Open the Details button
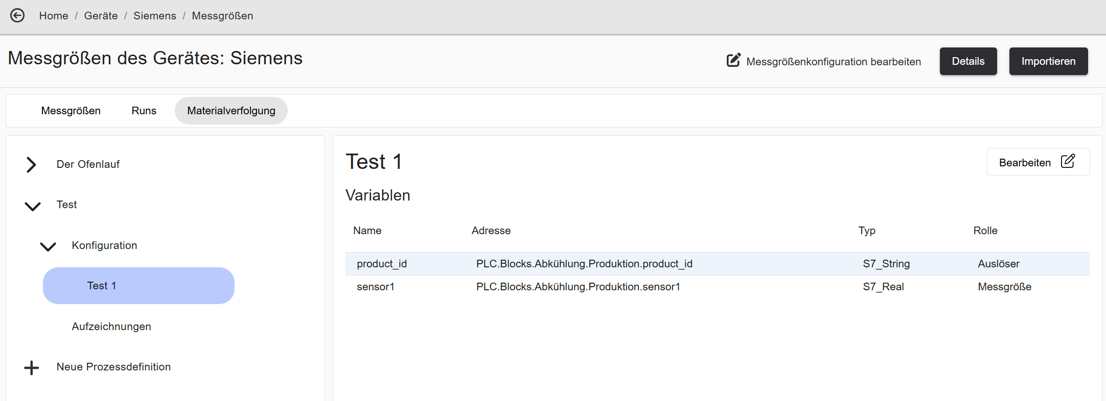The image size is (1106, 401). coord(968,61)
